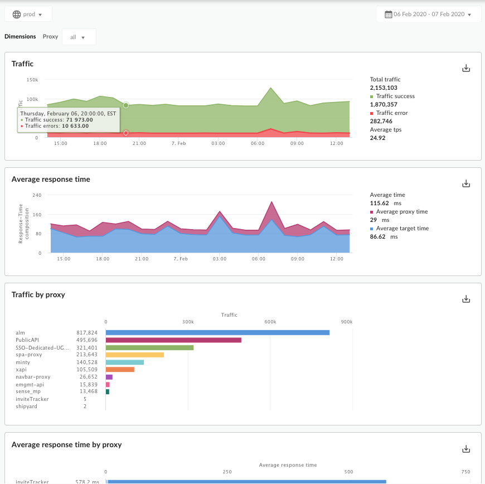This screenshot has height=484, width=485.
Task: Click the calendar icon in date picker
Action: click(x=388, y=14)
